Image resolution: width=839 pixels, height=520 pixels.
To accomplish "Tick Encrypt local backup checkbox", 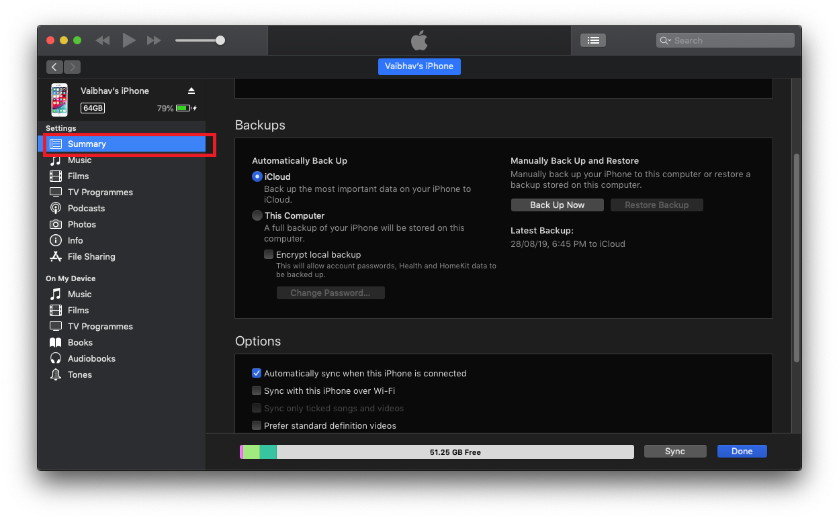I will [x=269, y=254].
